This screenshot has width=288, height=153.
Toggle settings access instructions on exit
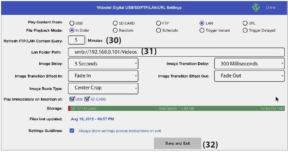click(72, 131)
